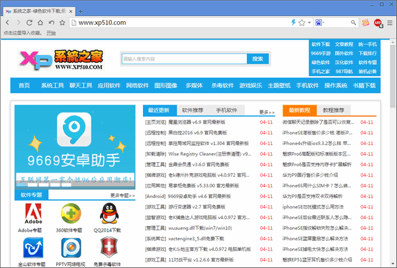Click the orange extension icon in toolbar

365,22
